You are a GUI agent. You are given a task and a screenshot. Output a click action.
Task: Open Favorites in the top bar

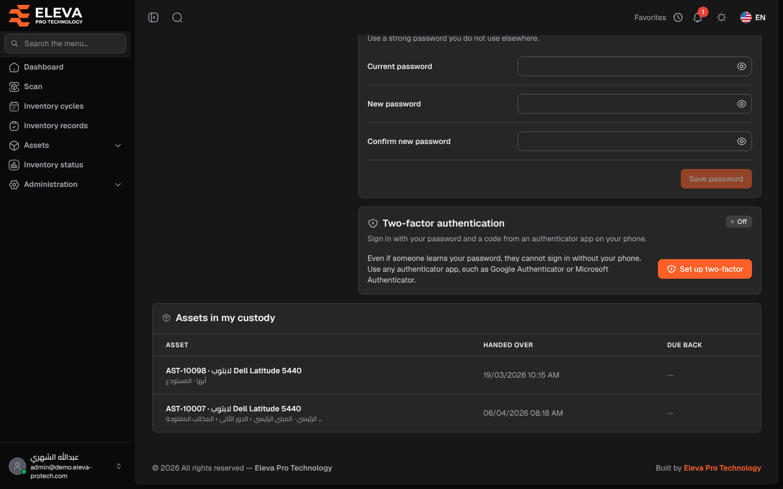[650, 17]
